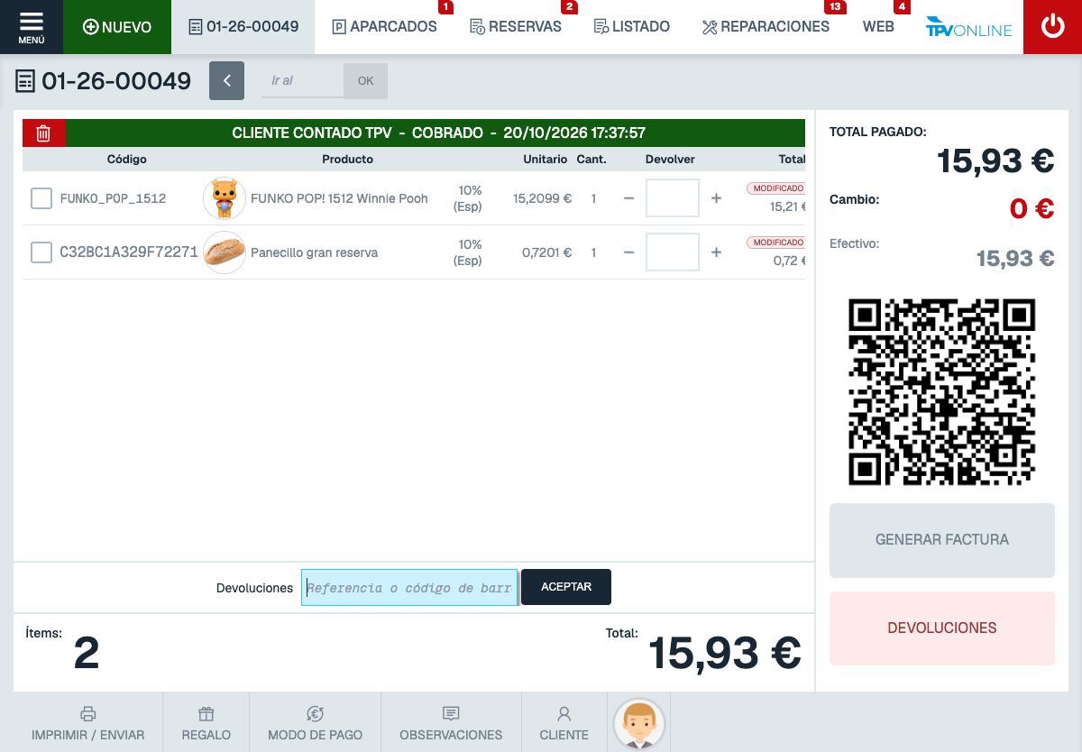Click the Panecillo bread product thumbnail
This screenshot has width=1082, height=752.
(225, 252)
